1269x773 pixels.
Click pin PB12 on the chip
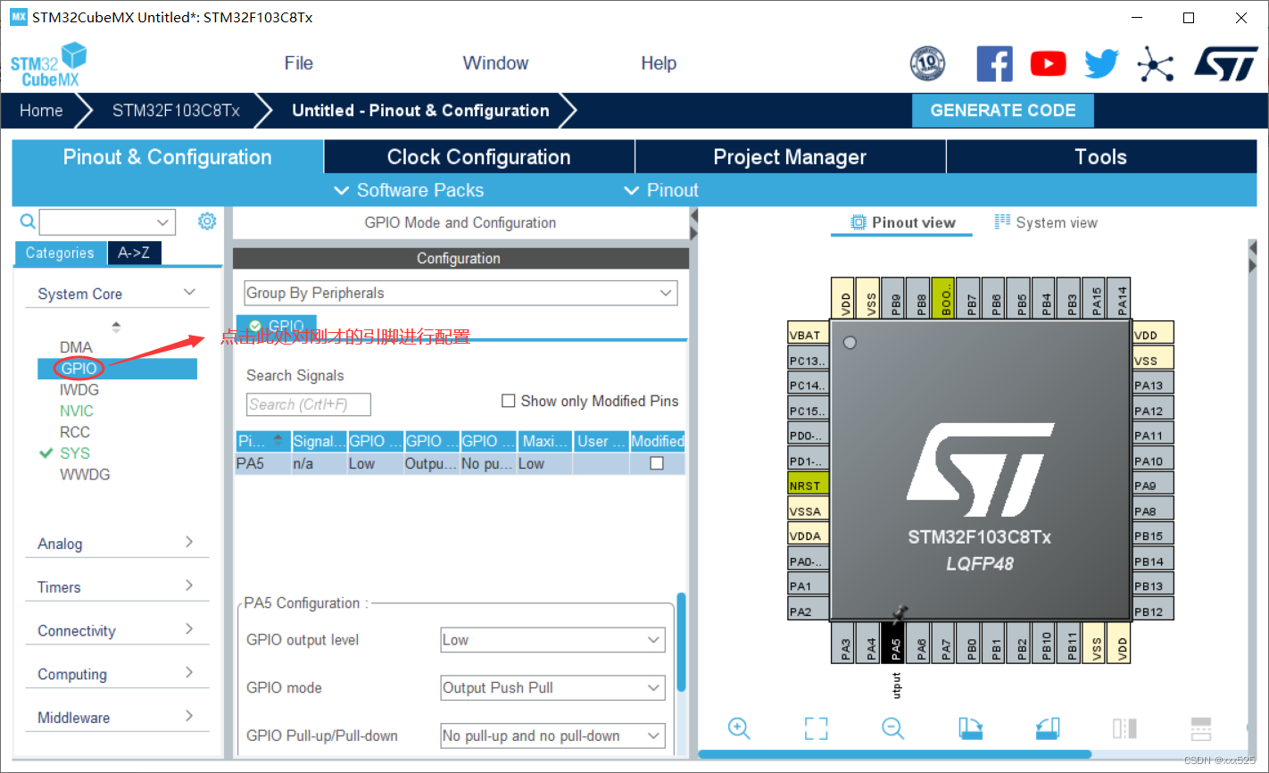[x=1152, y=611]
